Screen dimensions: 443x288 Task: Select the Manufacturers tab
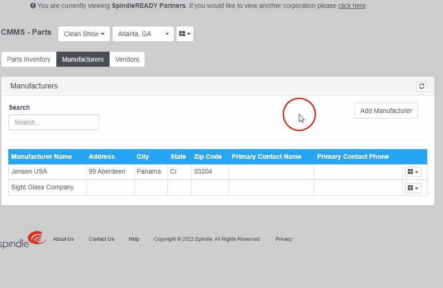83,59
